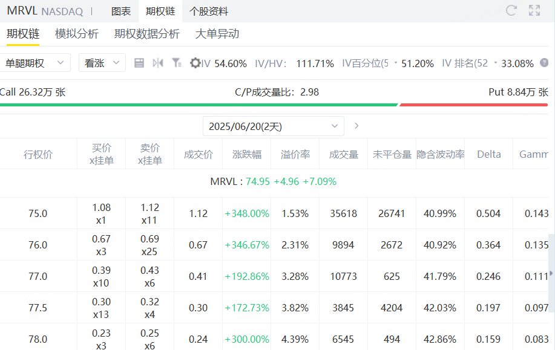555x350 pixels.
Task: Switch to the 图表 tab
Action: pos(120,11)
